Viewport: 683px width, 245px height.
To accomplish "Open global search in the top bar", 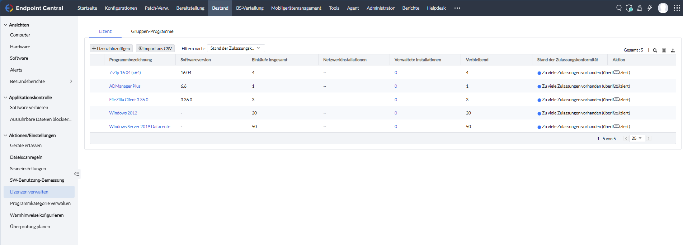I will coord(619,8).
